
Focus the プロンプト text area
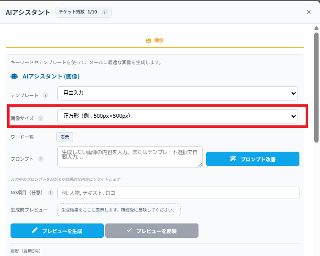(130, 157)
